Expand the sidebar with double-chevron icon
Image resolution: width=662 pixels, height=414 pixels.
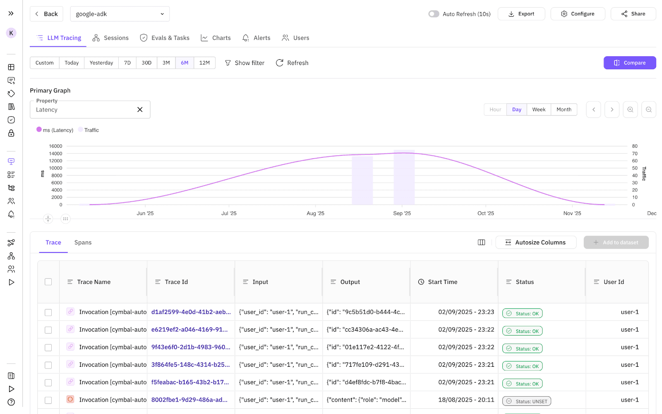(x=11, y=14)
